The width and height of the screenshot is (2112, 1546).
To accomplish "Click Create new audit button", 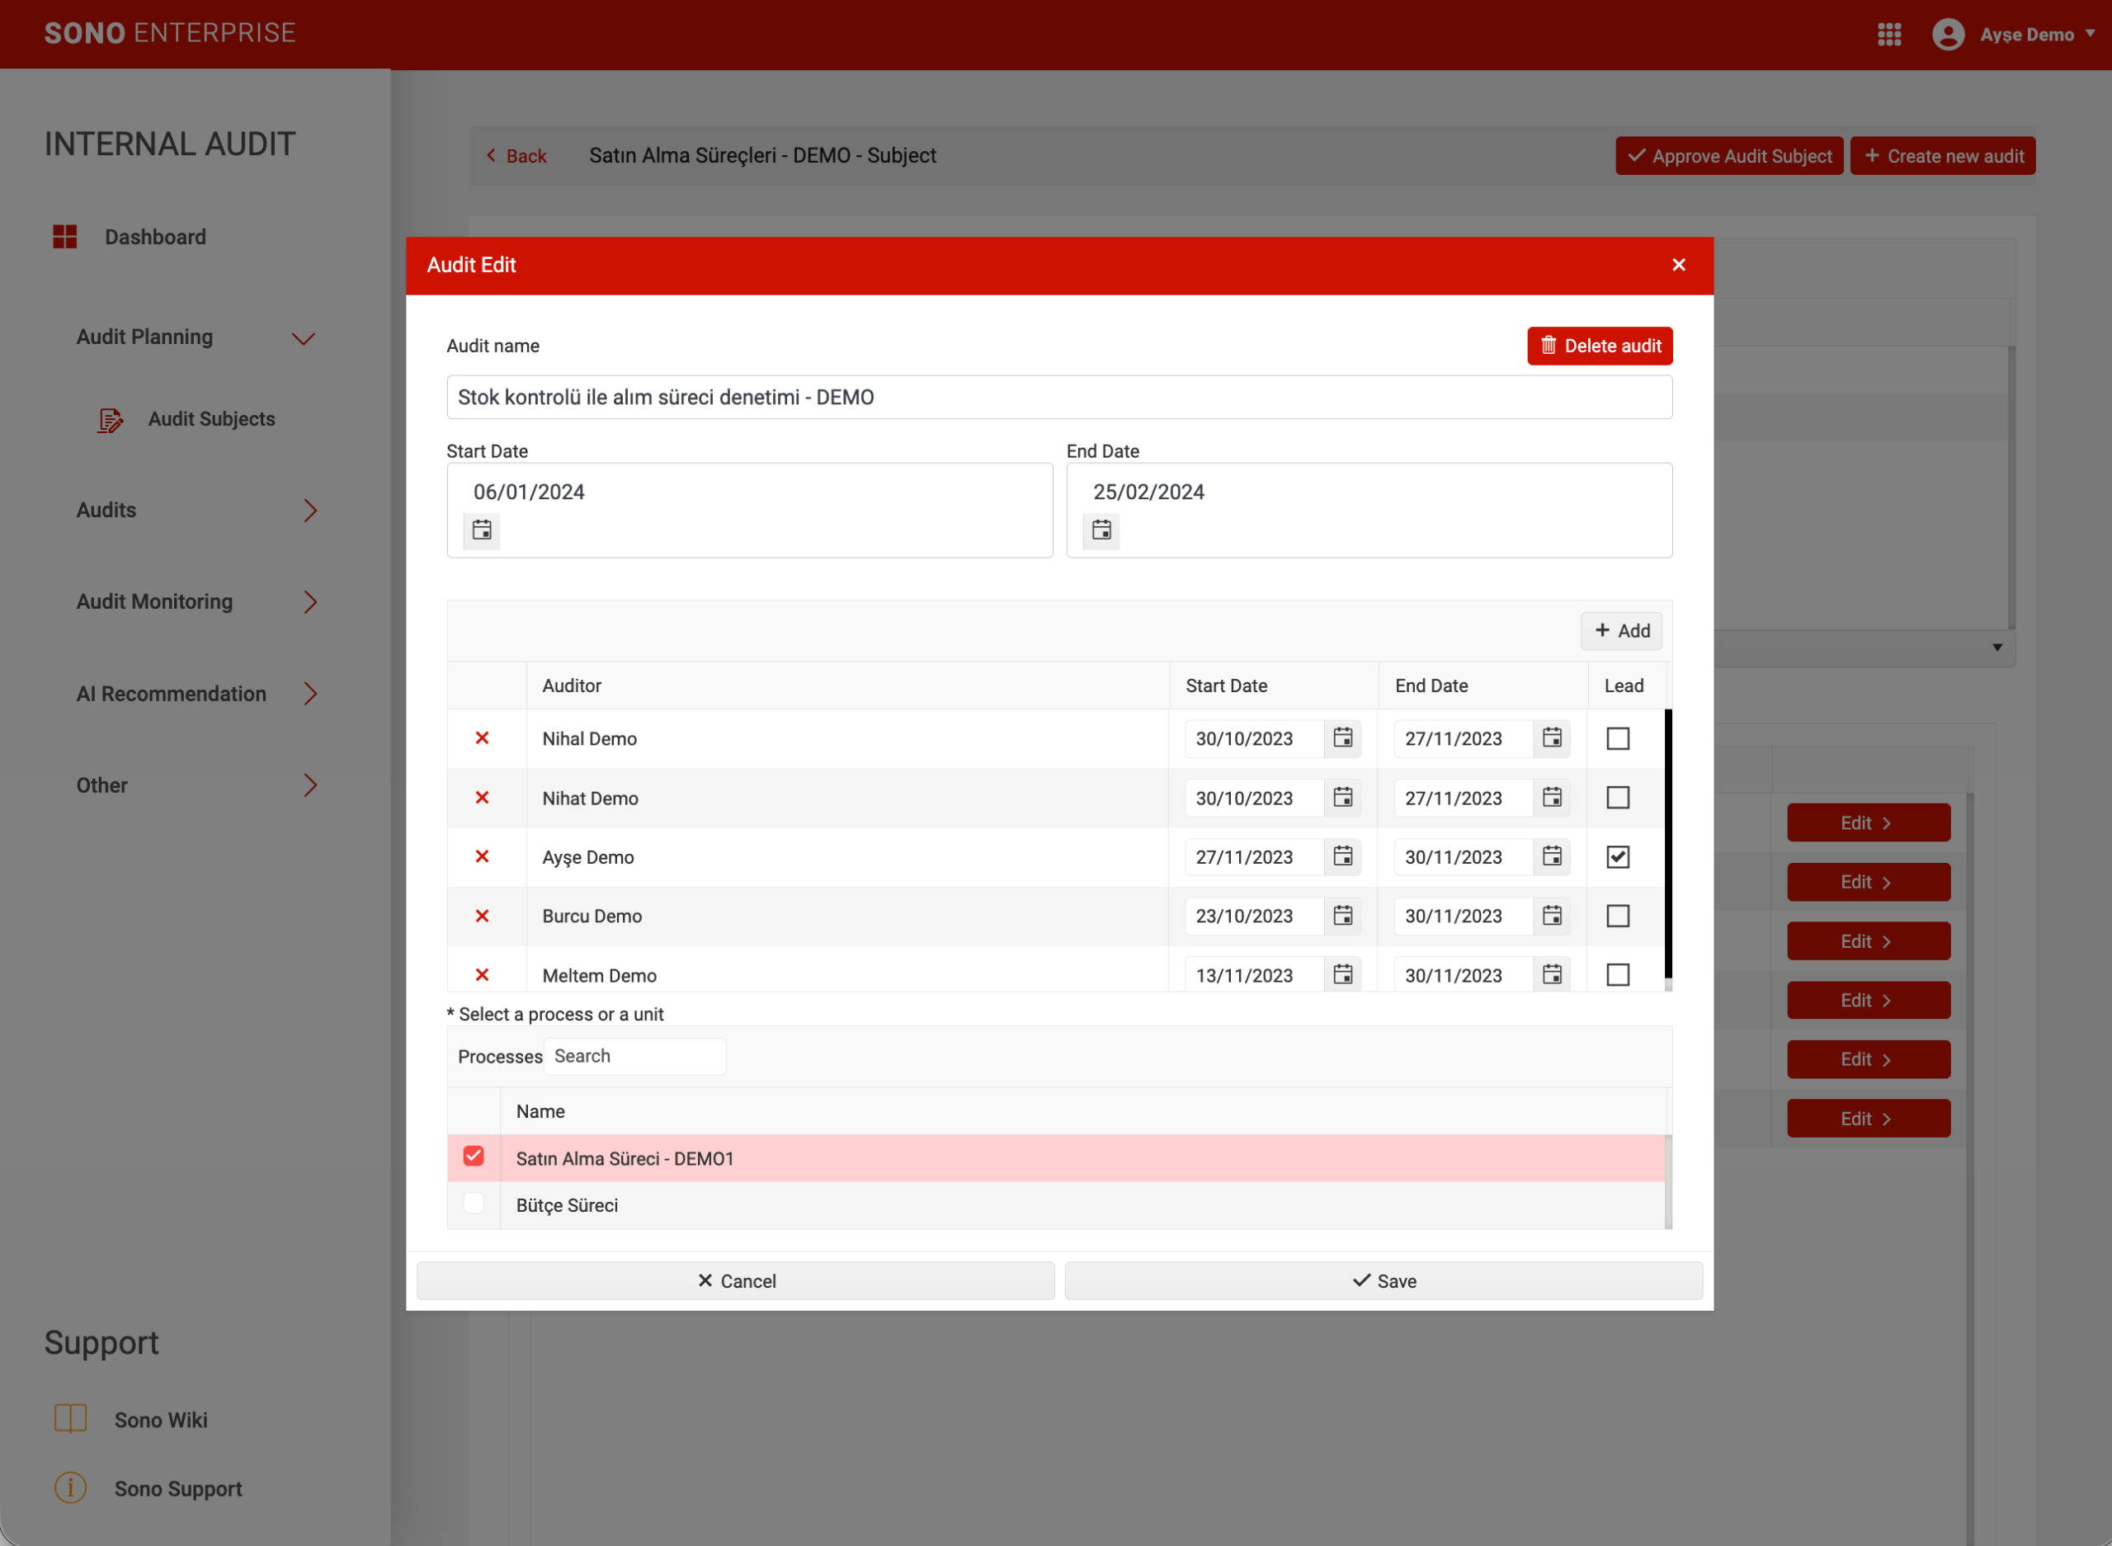I will (x=1943, y=156).
